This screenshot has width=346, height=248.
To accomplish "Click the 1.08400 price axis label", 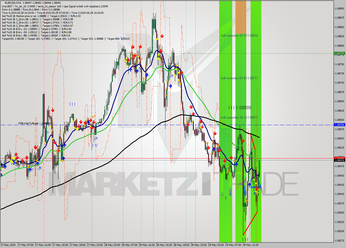I will point(340,194).
